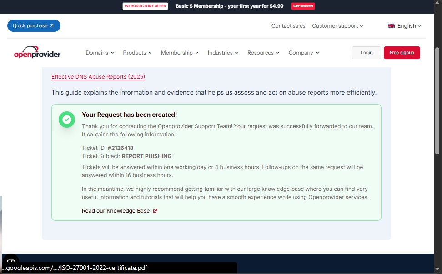
Task: Open the Contact sales link
Action: pyautogui.click(x=288, y=26)
